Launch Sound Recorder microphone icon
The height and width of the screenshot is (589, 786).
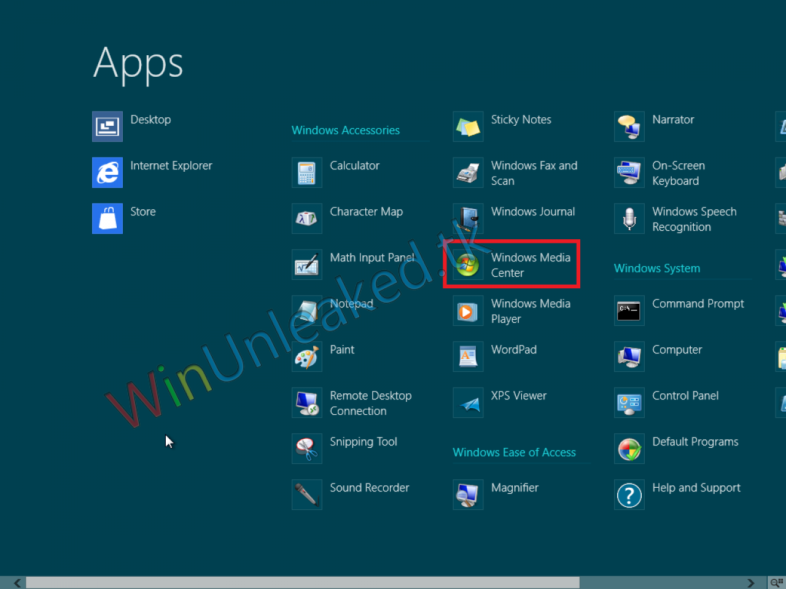coord(307,495)
